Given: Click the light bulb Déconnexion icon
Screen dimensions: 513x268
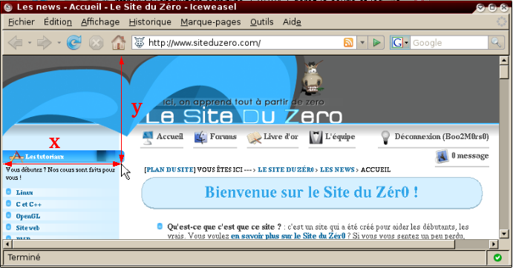Looking at the screenshot, I should click(386, 138).
